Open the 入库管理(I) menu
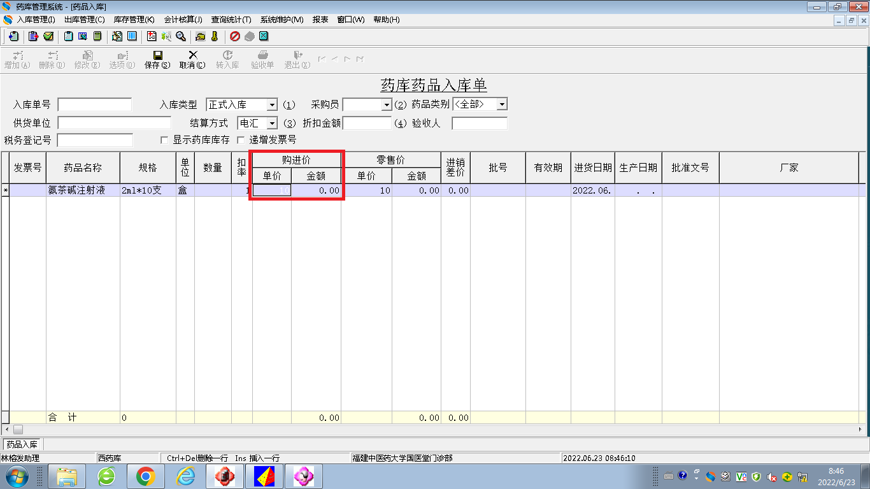 point(36,20)
